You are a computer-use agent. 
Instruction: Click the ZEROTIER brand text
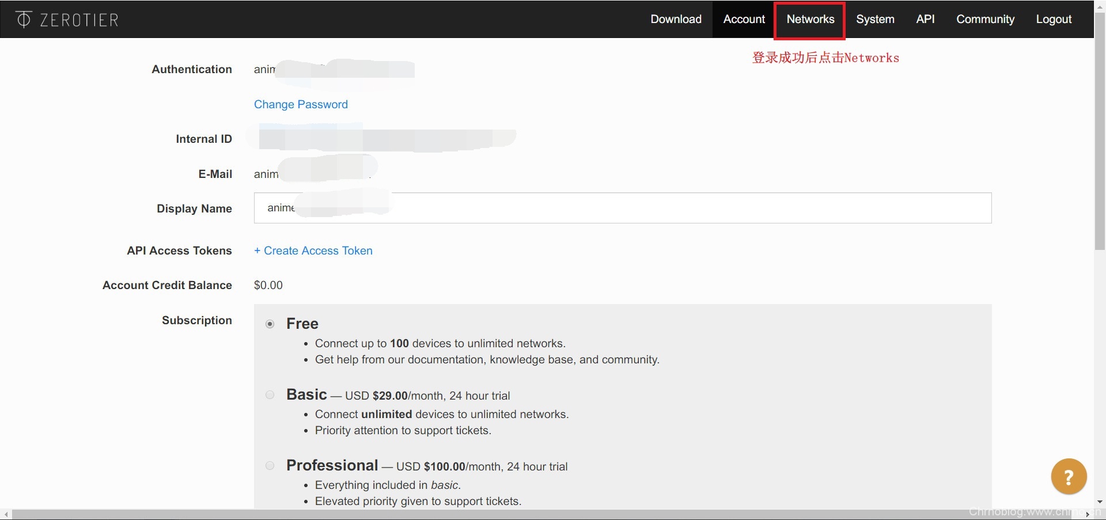[79, 20]
